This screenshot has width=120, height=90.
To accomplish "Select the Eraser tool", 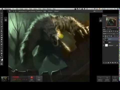I will 1,35.
